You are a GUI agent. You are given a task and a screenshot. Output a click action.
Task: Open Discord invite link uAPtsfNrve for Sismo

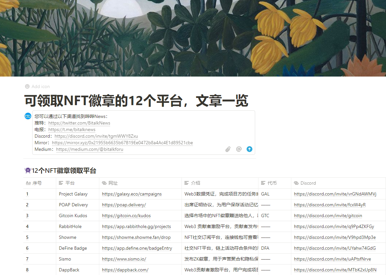(x=332, y=259)
